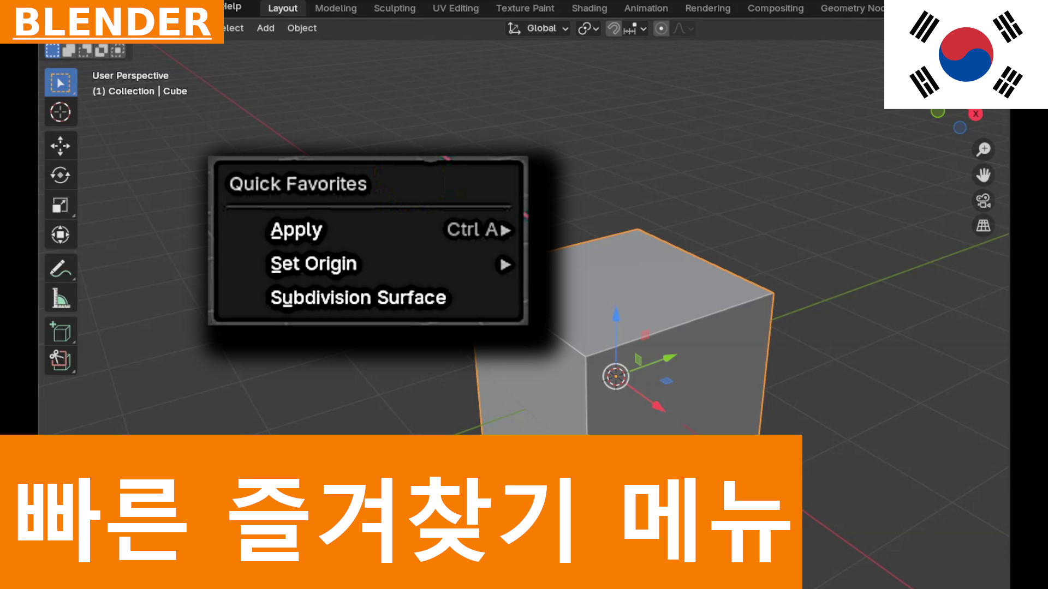Open the Object menu in header
This screenshot has height=589, width=1048.
pos(302,28)
